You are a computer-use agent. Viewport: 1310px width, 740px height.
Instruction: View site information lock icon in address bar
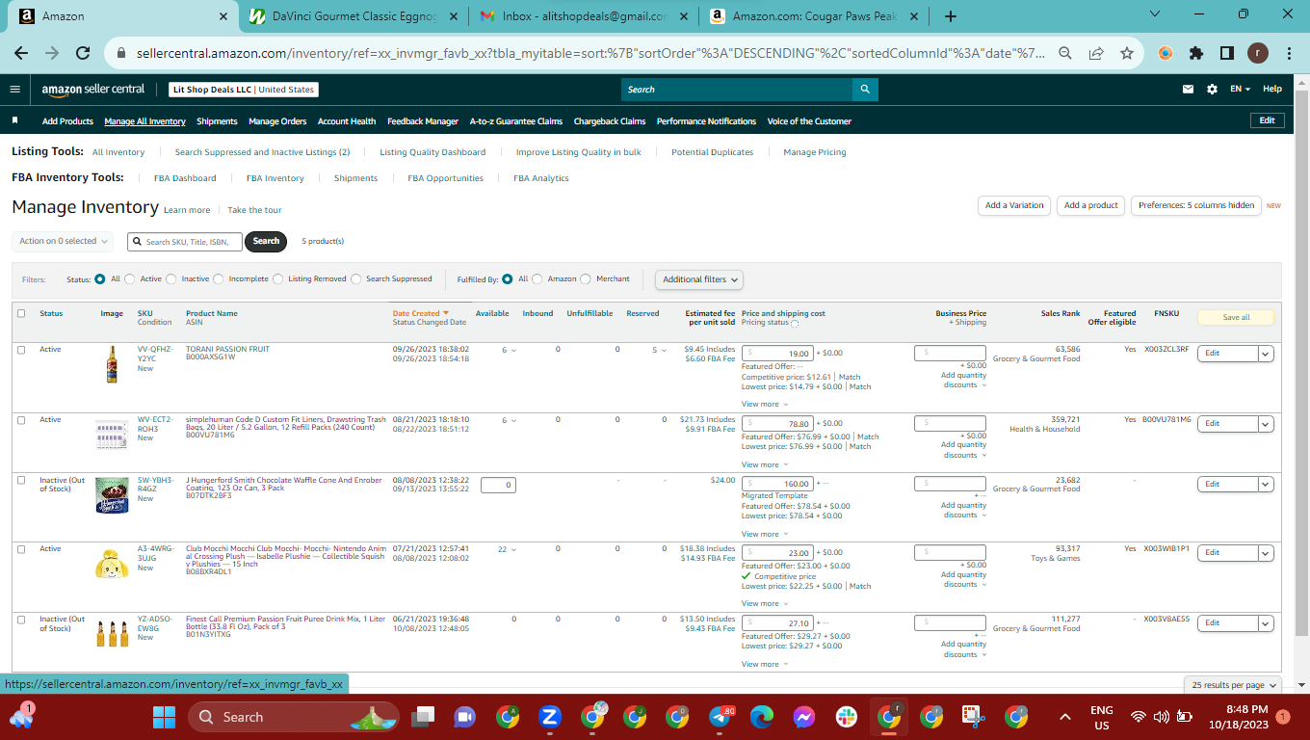coord(122,54)
